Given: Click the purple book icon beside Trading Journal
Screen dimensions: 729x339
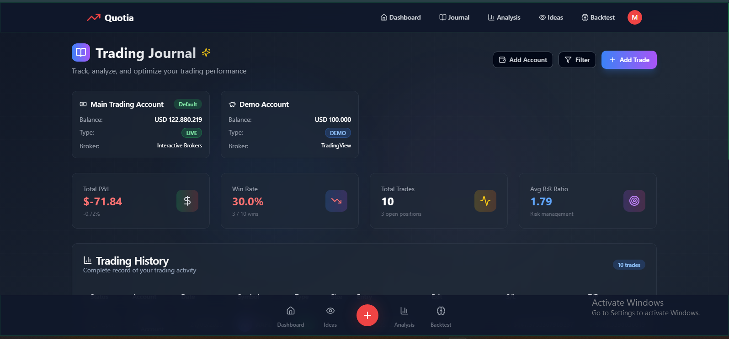Looking at the screenshot, I should 81,52.
